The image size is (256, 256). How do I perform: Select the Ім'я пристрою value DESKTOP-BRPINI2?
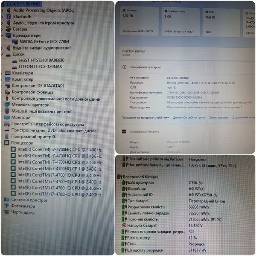coord(178,78)
